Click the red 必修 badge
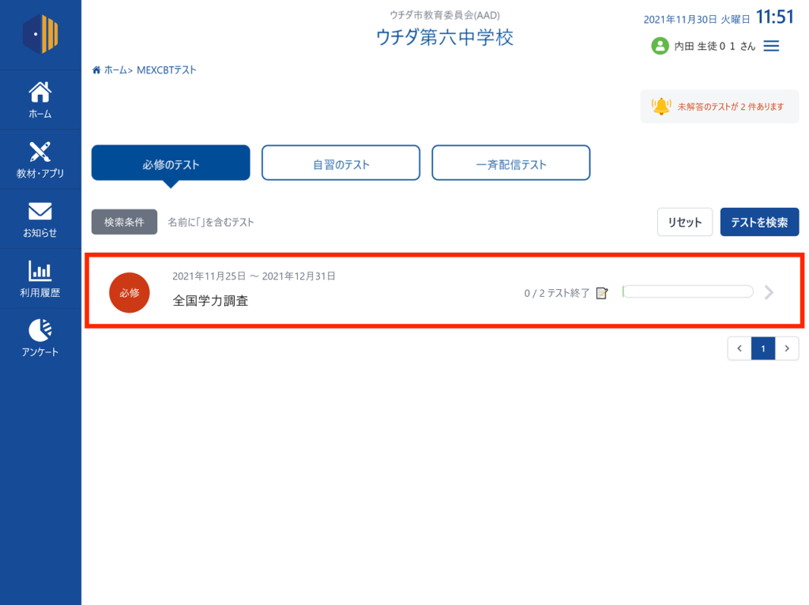The image size is (809, 605). 130,292
